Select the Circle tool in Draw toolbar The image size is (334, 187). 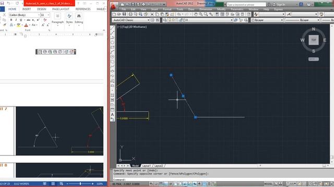113,57
